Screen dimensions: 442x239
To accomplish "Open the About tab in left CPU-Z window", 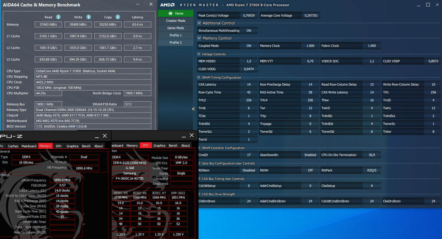I will [99, 146].
